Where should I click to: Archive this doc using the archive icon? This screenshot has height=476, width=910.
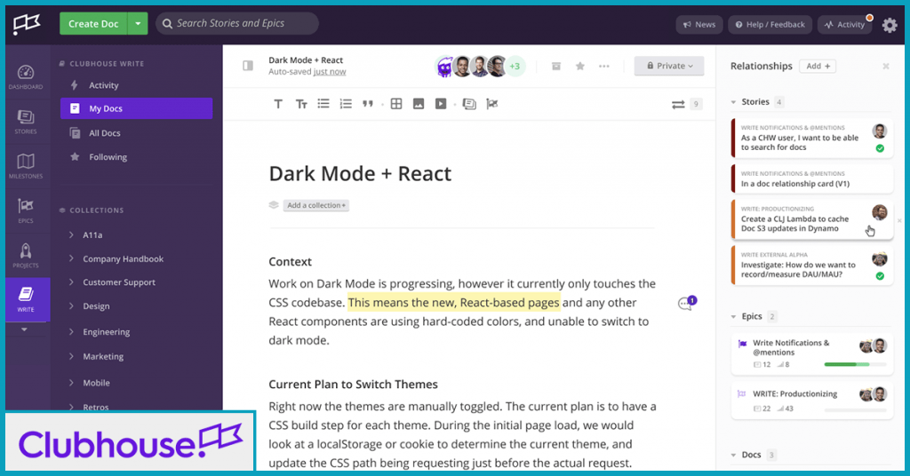coord(556,66)
